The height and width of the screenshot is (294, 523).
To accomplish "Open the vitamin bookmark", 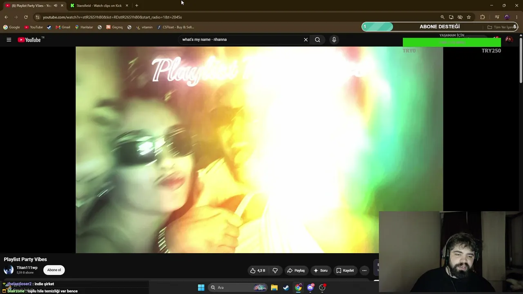I will 144,27.
